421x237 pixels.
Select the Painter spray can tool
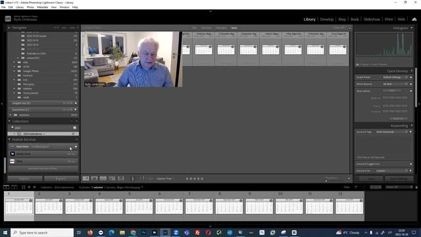click(133, 178)
